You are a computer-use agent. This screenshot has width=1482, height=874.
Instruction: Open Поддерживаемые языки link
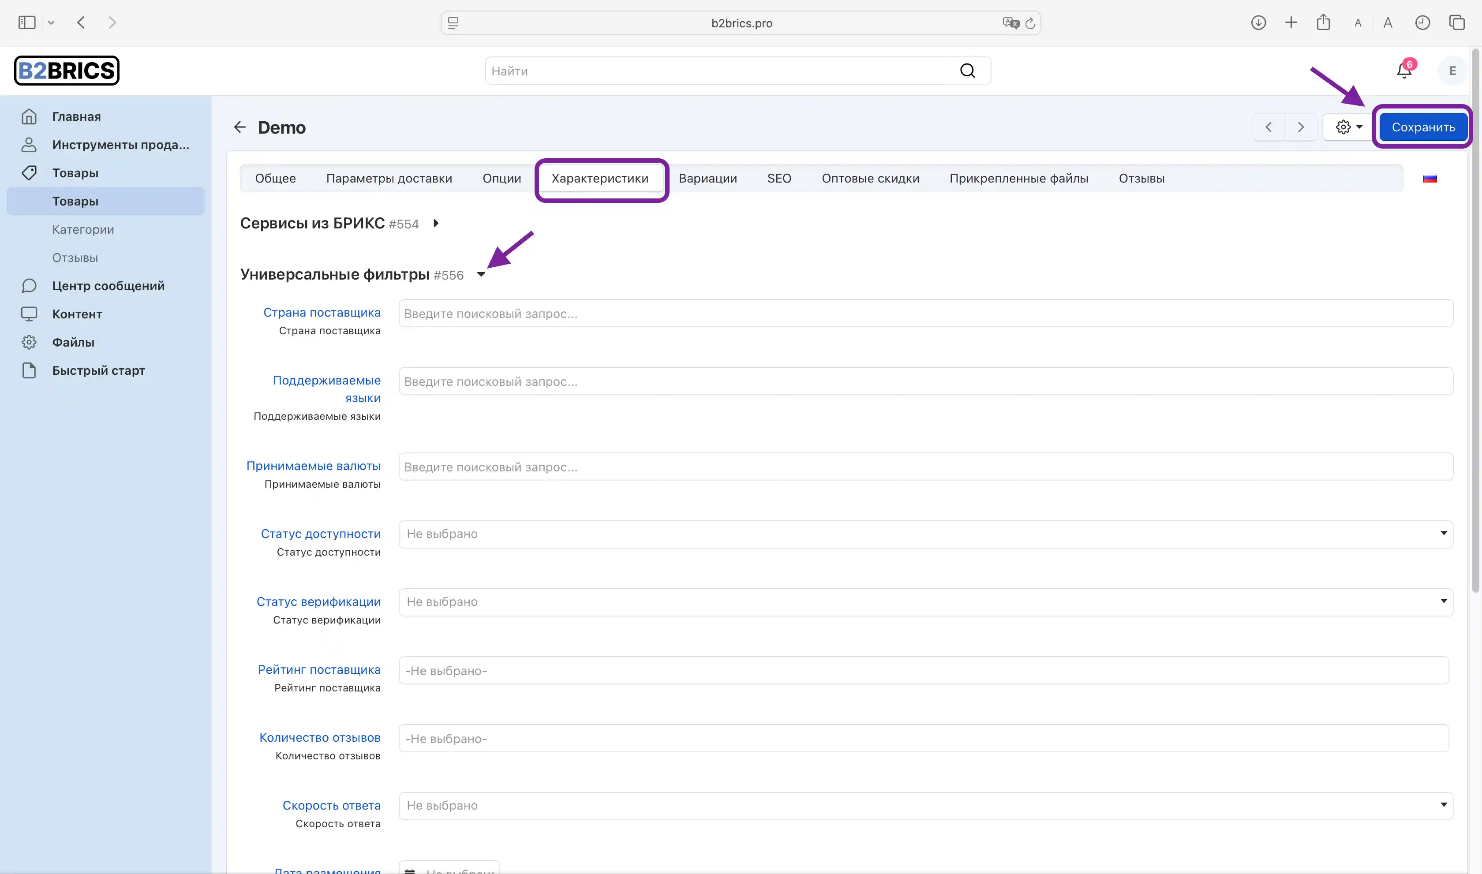[326, 389]
